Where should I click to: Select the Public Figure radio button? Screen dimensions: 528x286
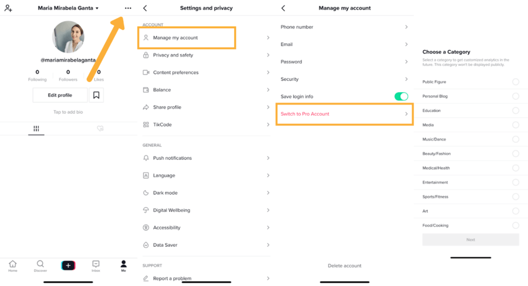[516, 82]
